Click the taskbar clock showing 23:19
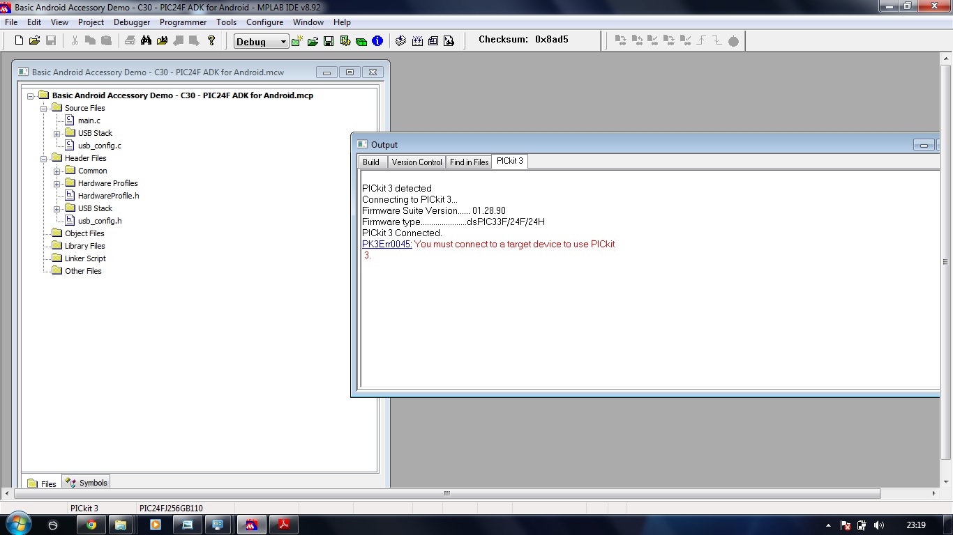Viewport: 953px width, 535px height. [x=916, y=525]
